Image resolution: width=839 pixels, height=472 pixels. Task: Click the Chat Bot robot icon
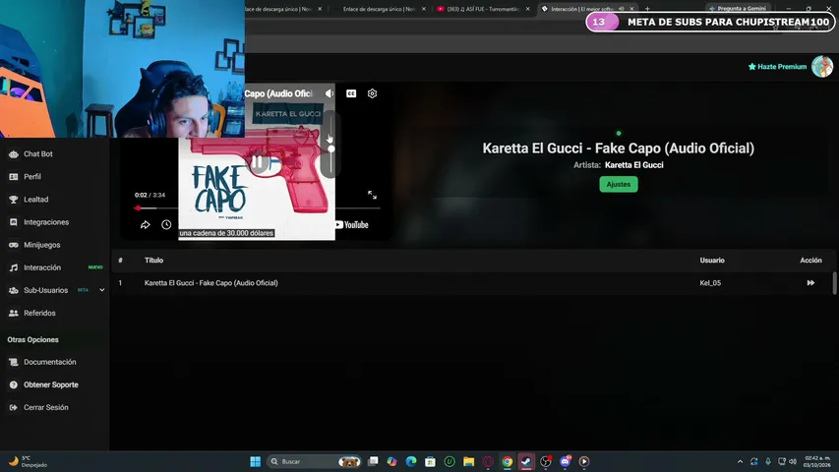[14, 154]
